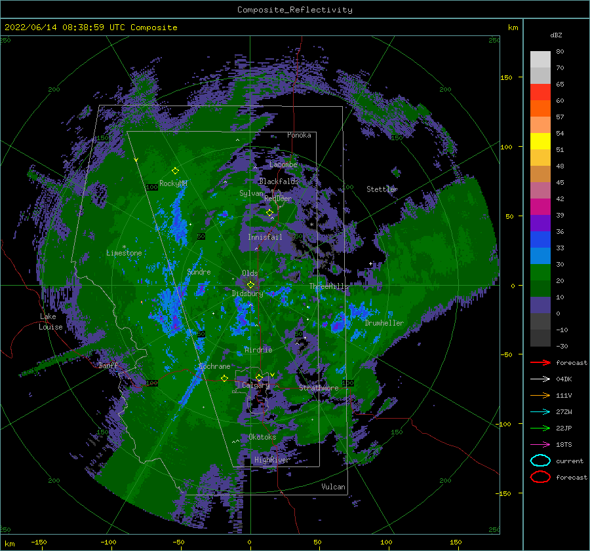The image size is (590, 551).
Task: Click the 04DK legend label
Action: (564, 379)
